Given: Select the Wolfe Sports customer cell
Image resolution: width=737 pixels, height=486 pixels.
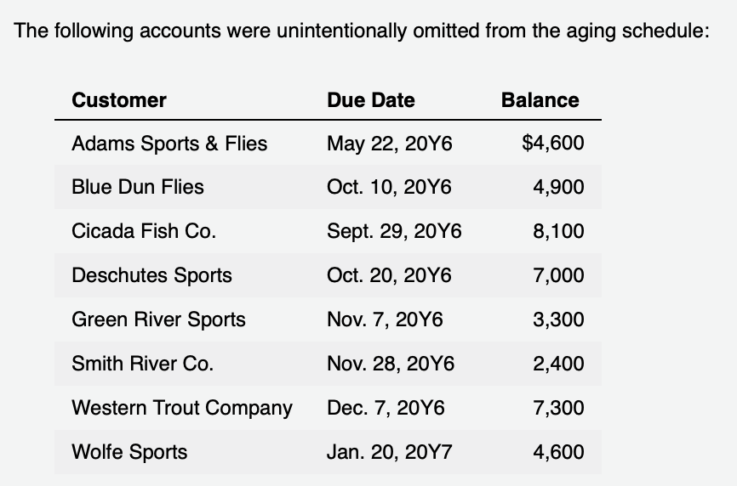Looking at the screenshot, I should (x=129, y=452).
